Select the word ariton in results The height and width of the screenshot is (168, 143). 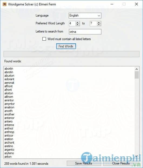[8, 157]
